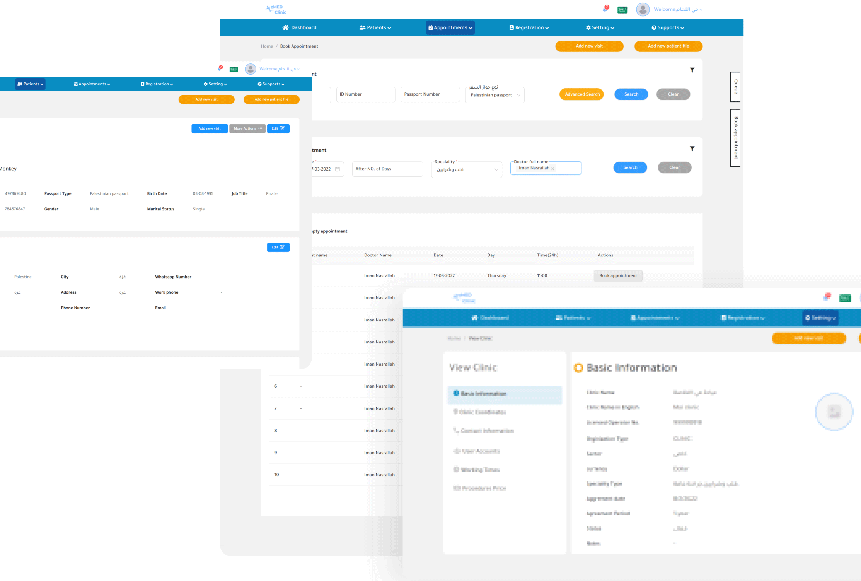
Task: Click Edit button in contact details section
Action: click(x=278, y=247)
